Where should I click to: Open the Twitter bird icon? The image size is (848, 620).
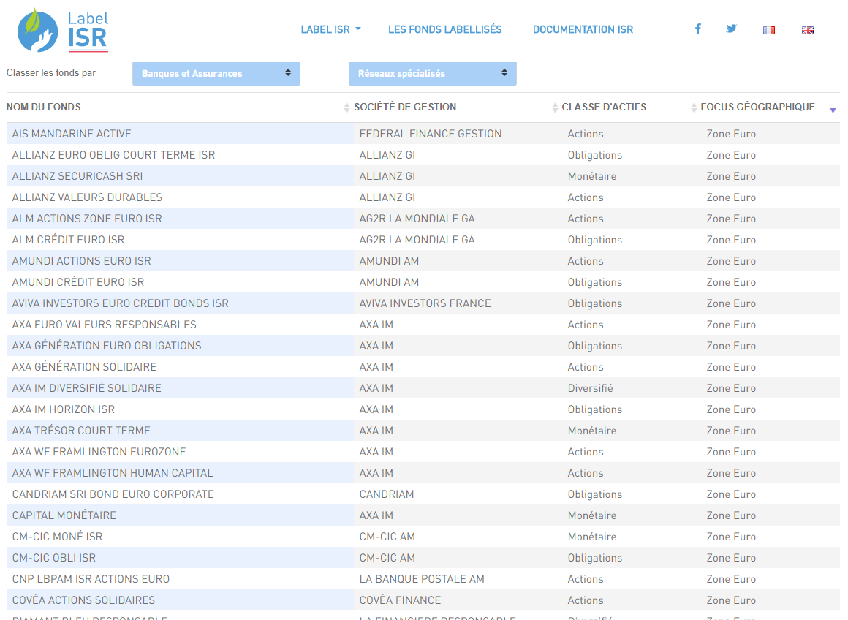732,29
